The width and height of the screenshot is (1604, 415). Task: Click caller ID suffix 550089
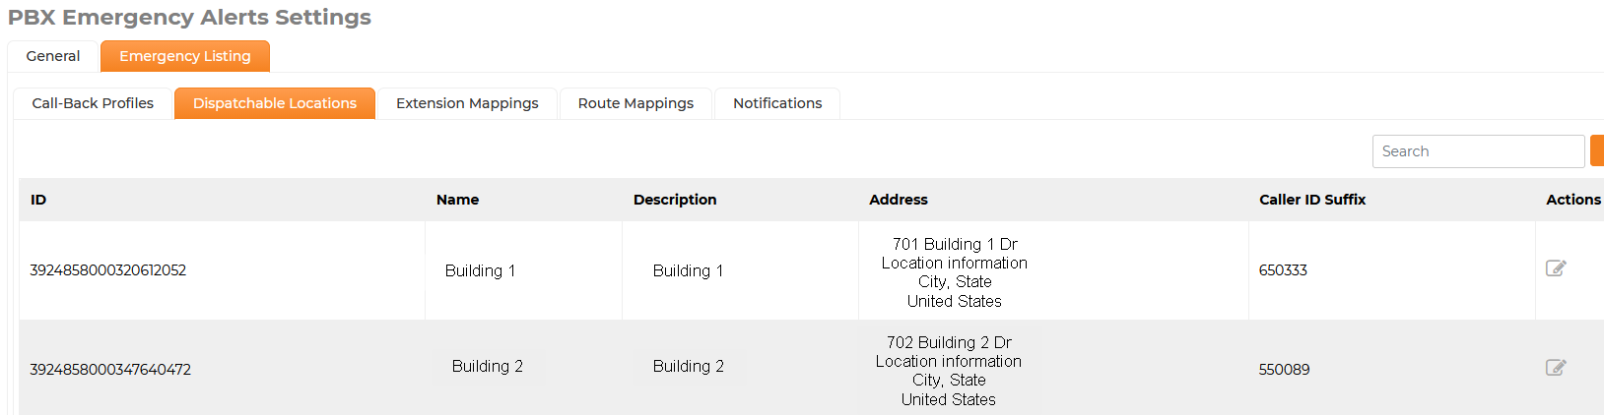pyautogui.click(x=1284, y=370)
